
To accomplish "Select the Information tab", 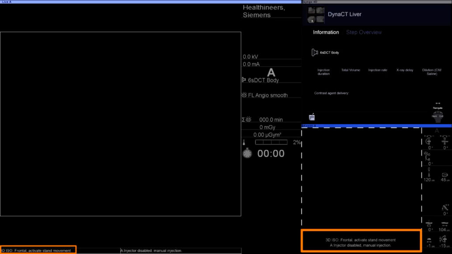I will [326, 32].
